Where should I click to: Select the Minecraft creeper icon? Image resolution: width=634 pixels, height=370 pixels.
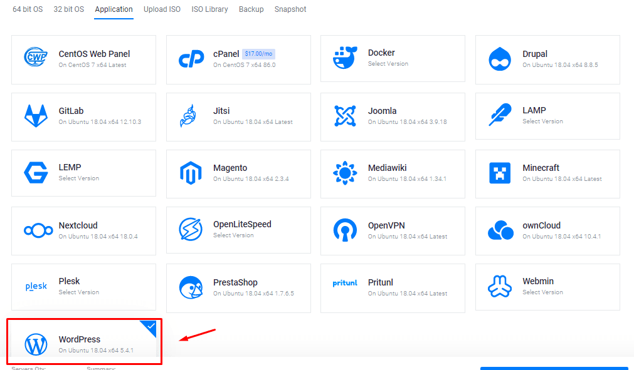point(500,173)
